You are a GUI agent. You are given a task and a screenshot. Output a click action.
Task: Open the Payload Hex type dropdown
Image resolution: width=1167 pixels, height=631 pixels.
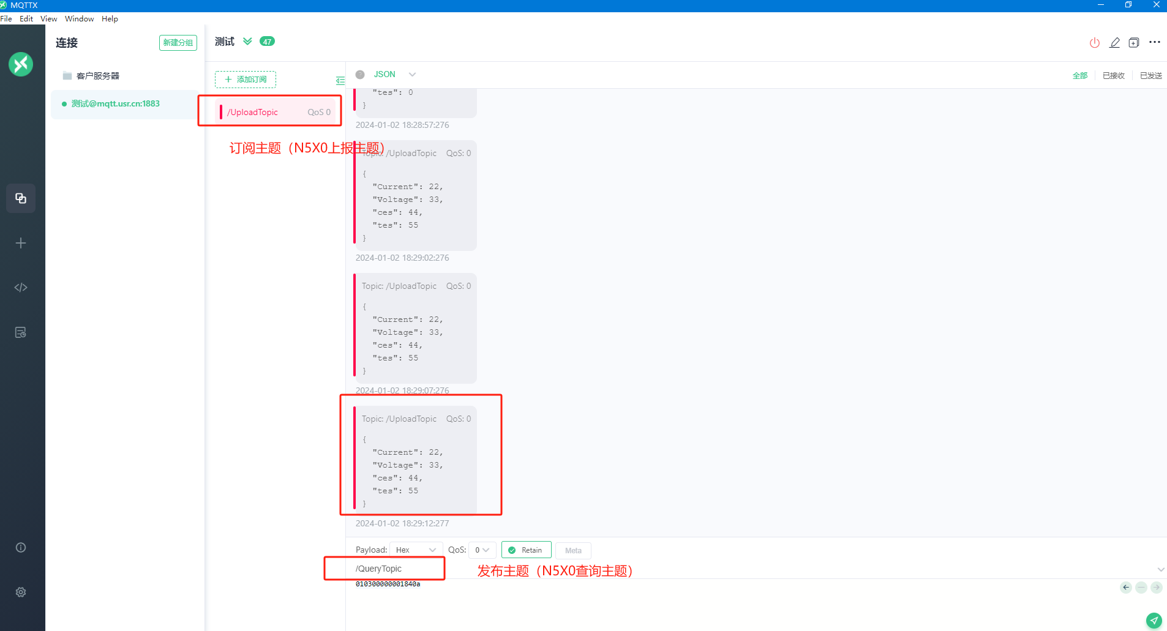click(x=416, y=550)
